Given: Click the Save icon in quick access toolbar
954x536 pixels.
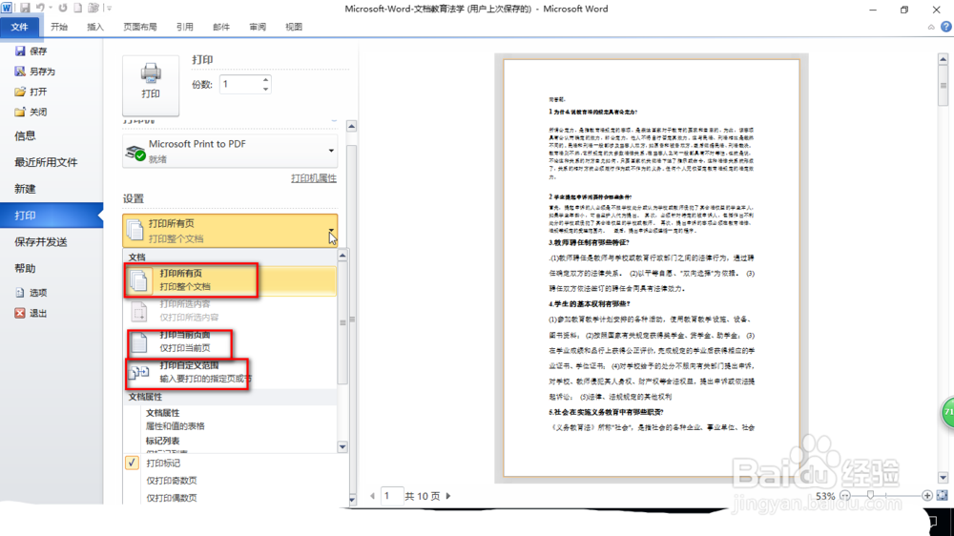Looking at the screenshot, I should [x=25, y=8].
